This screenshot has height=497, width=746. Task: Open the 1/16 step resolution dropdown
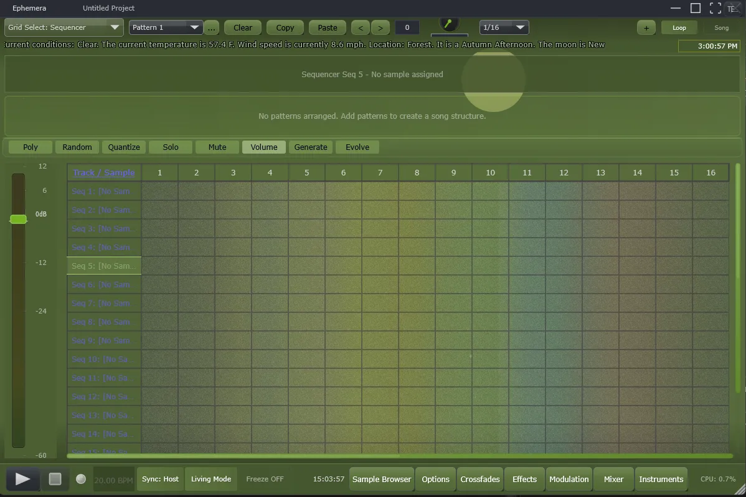click(x=504, y=27)
